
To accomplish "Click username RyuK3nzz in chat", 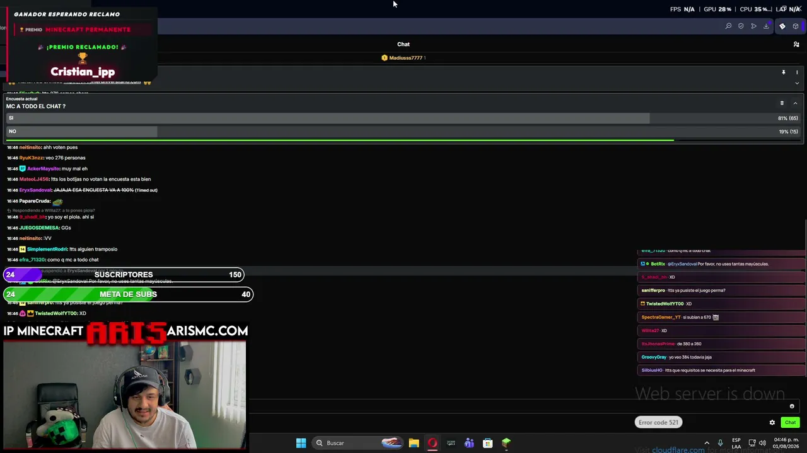I will pyautogui.click(x=32, y=158).
